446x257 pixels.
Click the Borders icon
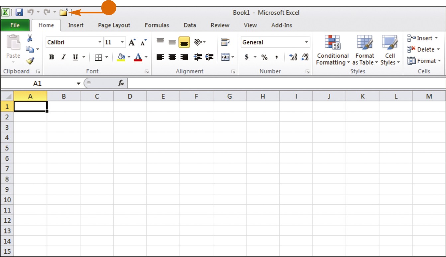[x=98, y=57]
